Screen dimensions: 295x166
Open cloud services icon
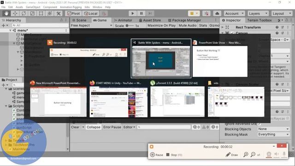tap(217, 13)
